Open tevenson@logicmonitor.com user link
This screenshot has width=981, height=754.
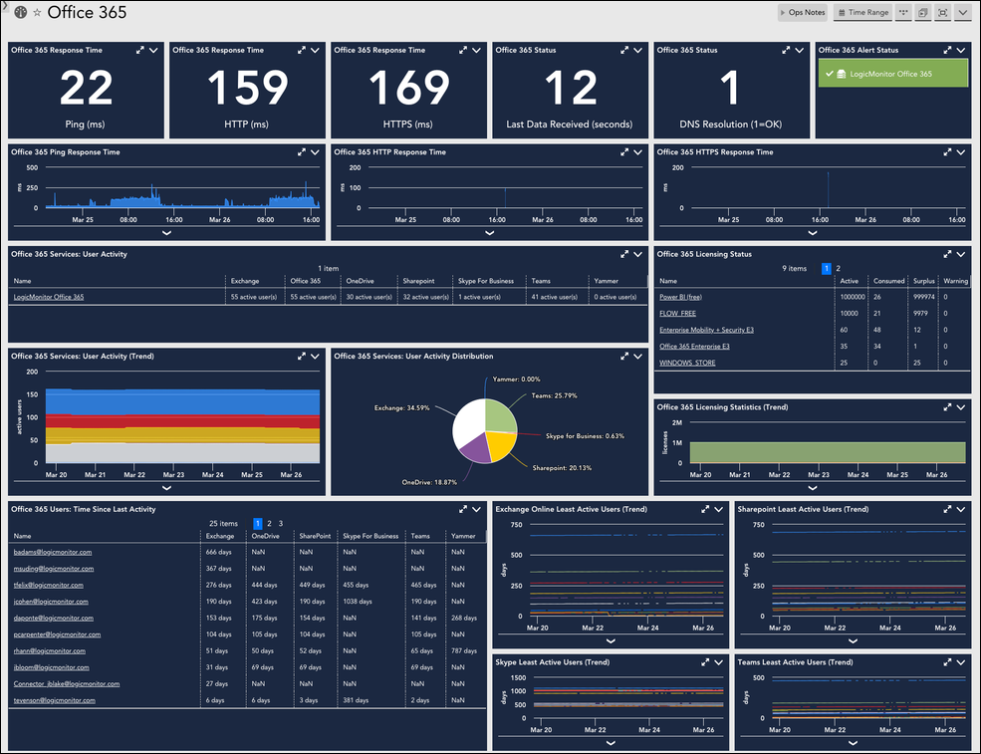(x=55, y=700)
